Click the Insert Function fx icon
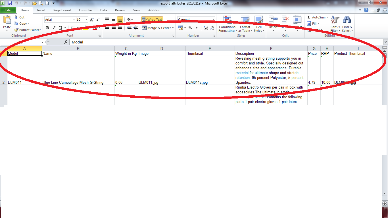The width and height of the screenshot is (388, 218). click(x=66, y=42)
